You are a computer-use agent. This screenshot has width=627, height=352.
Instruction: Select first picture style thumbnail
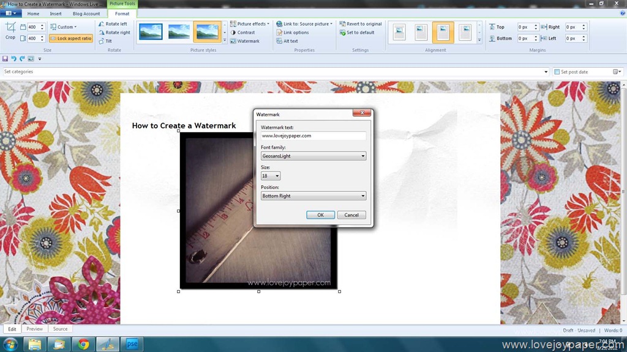151,32
